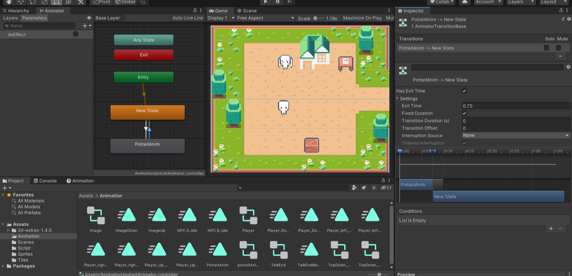Select the Any State node

coord(144,40)
